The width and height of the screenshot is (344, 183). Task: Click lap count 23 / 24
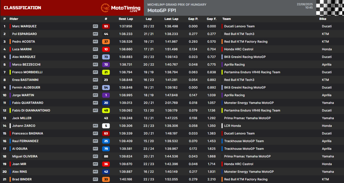tap(149, 149)
